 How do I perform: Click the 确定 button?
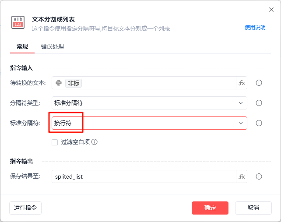tap(210, 208)
